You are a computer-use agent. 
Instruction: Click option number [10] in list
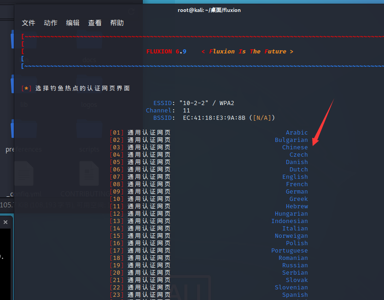[x=116, y=199]
